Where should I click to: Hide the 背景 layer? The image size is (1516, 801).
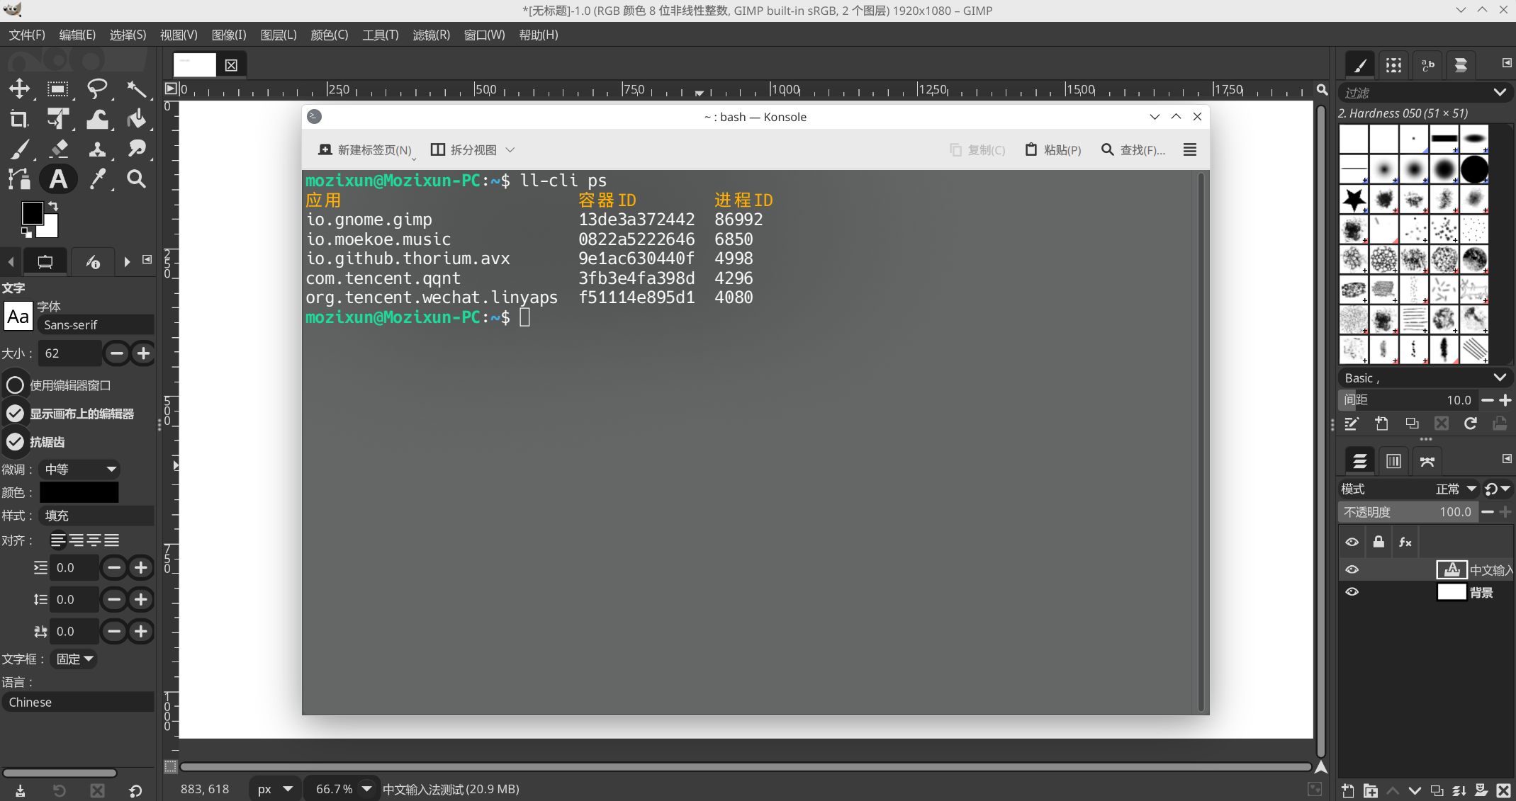pyautogui.click(x=1352, y=591)
